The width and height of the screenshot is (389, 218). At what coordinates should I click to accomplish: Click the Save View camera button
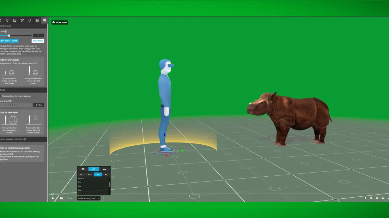click(x=60, y=22)
